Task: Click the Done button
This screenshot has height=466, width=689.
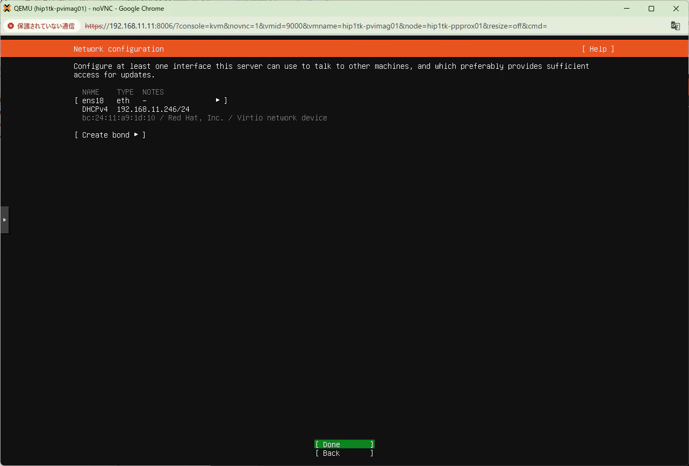Action: pyautogui.click(x=344, y=445)
